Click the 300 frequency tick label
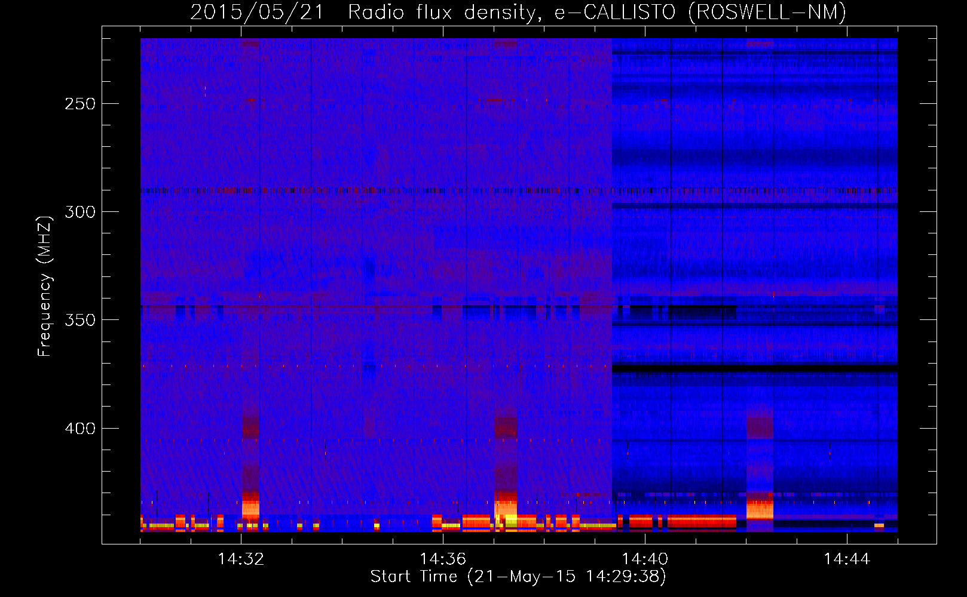This screenshot has height=597, width=967. 80,212
